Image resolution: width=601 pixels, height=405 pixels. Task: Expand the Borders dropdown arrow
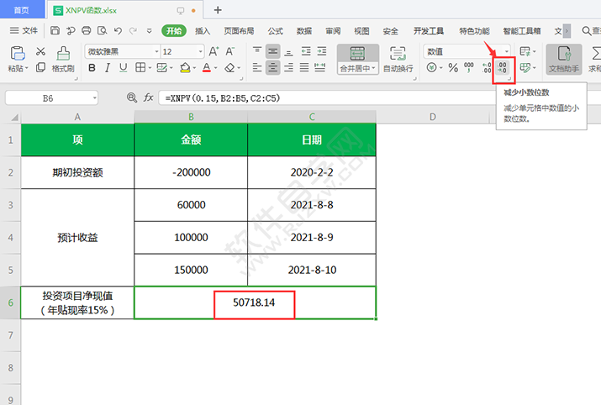click(150, 68)
